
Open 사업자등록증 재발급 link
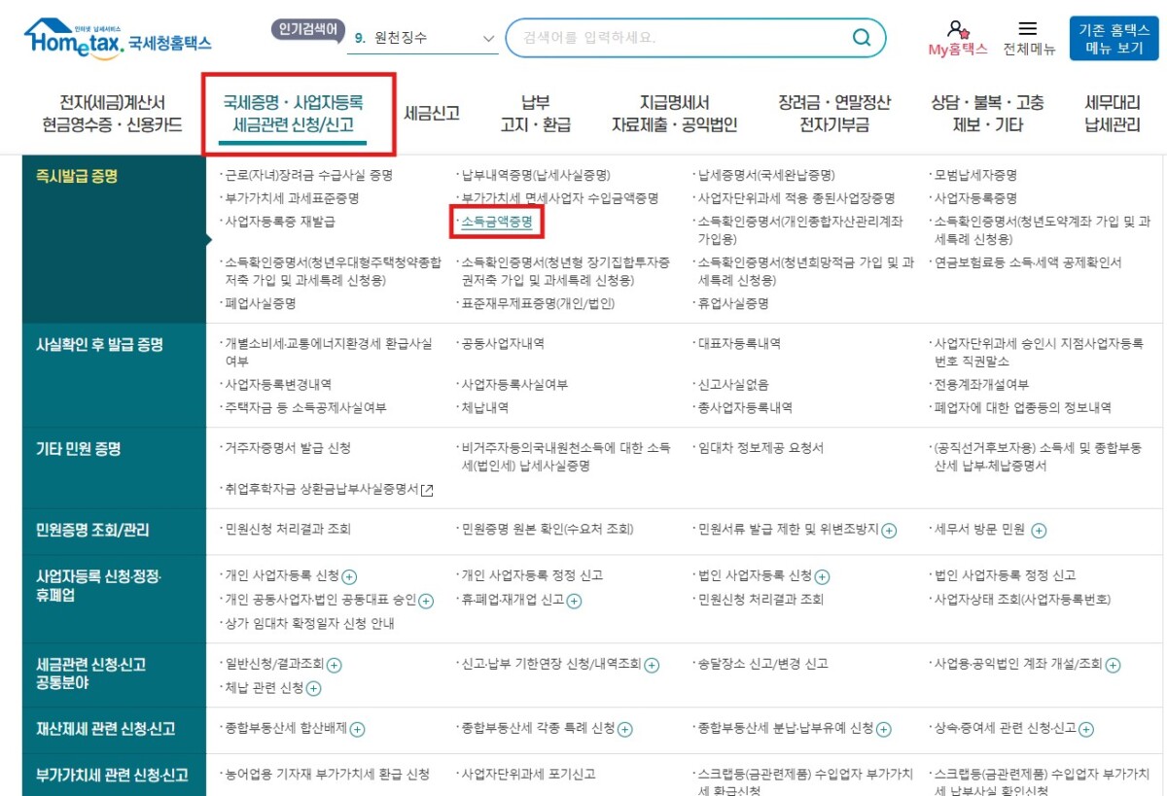point(279,222)
